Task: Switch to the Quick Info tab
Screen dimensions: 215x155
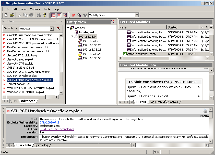Action: click(x=24, y=145)
